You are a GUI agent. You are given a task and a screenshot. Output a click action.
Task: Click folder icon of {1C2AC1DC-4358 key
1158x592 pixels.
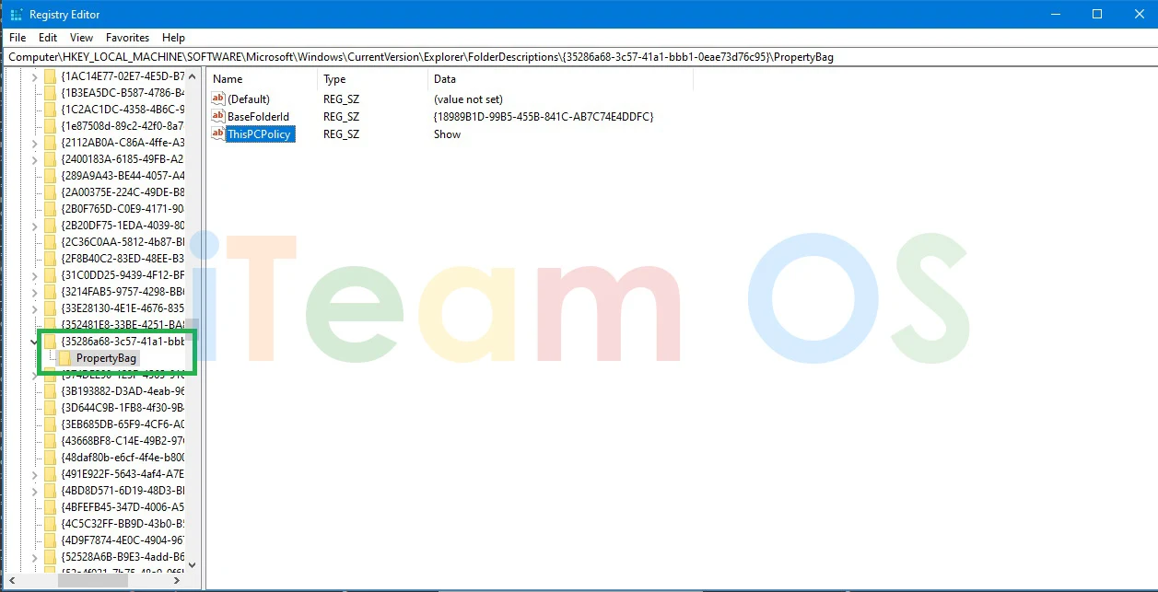(51, 109)
